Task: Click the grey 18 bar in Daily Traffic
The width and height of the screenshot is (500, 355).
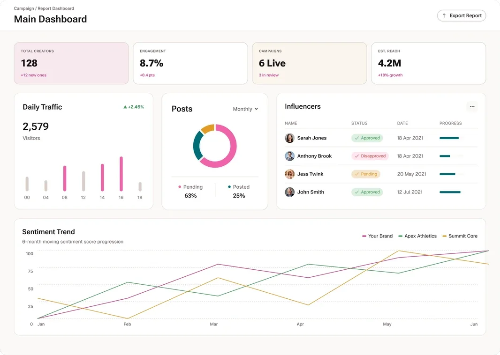Action: point(140,186)
